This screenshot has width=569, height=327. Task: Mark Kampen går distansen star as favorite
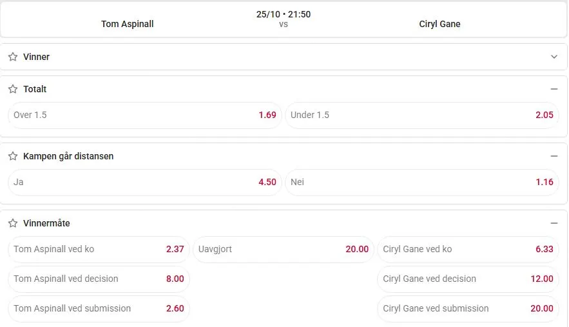tap(13, 156)
